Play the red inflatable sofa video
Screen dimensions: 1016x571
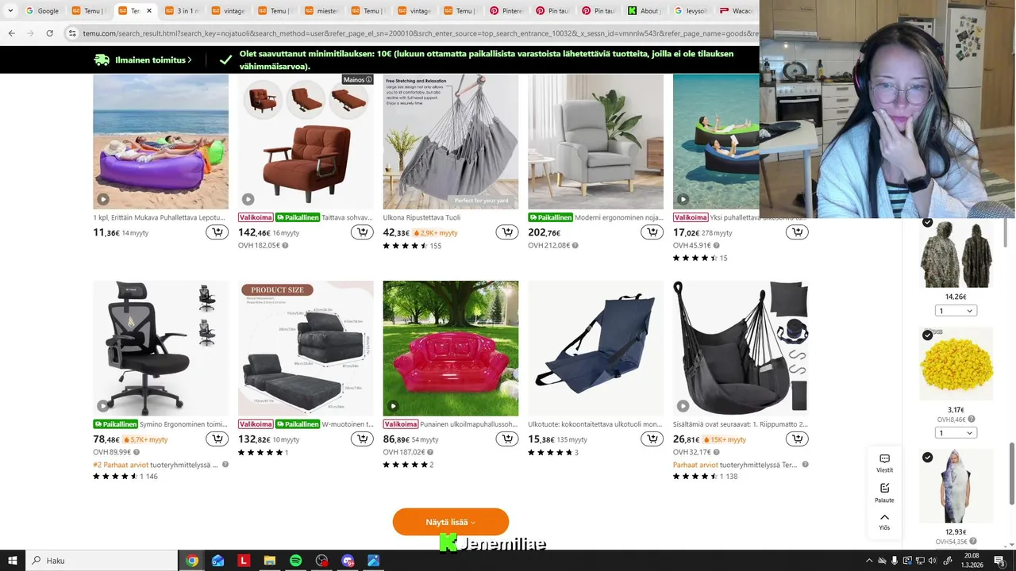point(393,406)
